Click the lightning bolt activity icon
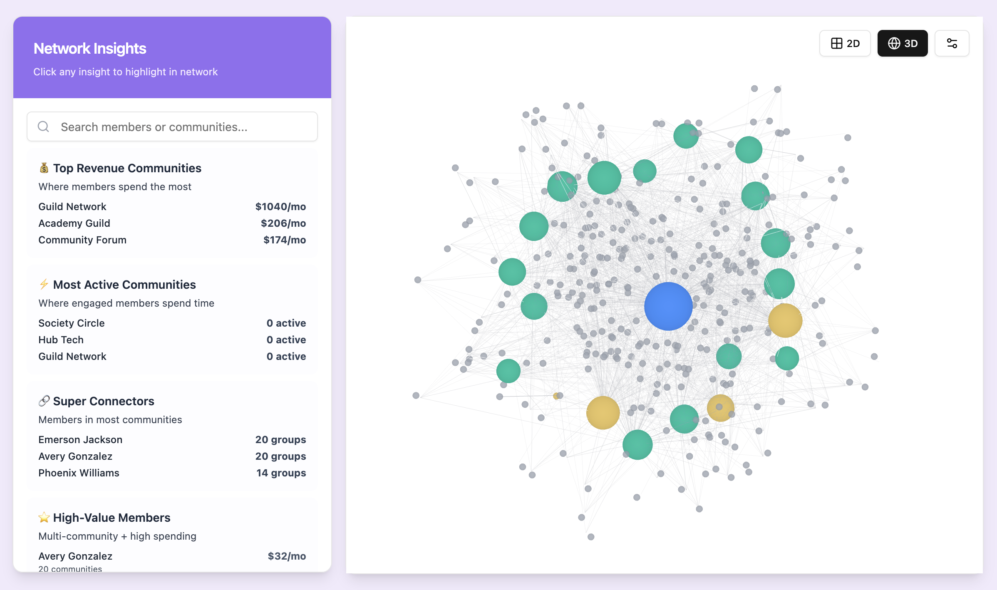Image resolution: width=997 pixels, height=590 pixels. click(x=44, y=285)
